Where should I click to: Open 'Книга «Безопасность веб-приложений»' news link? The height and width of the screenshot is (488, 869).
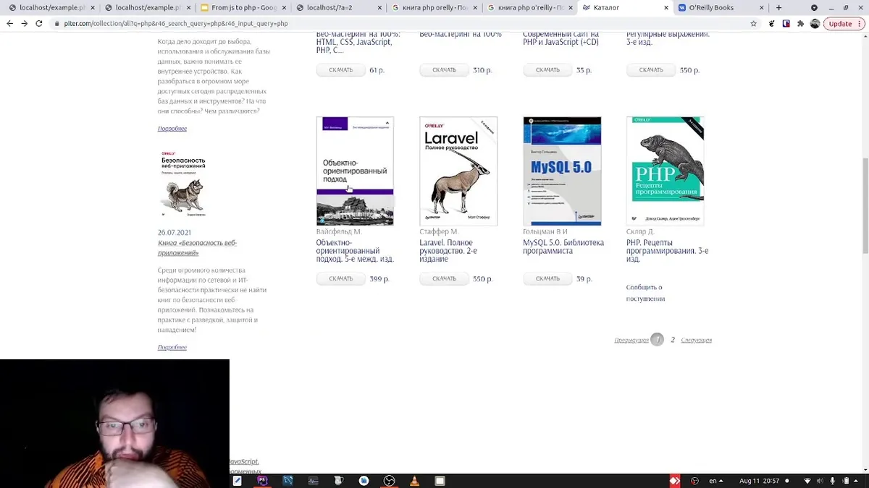click(197, 248)
